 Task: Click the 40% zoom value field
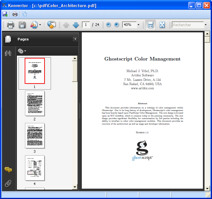[x=130, y=25]
